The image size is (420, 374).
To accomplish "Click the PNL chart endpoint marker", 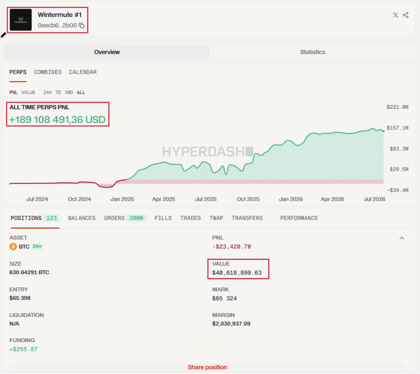I will (384, 131).
